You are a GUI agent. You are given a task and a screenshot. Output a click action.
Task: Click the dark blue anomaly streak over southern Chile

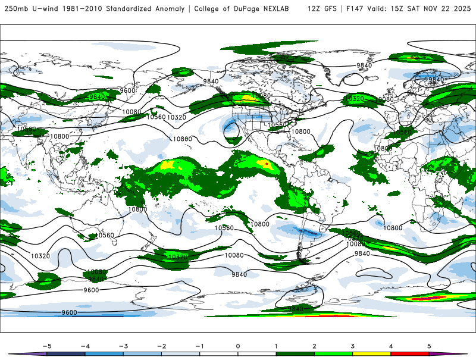coord(309,233)
